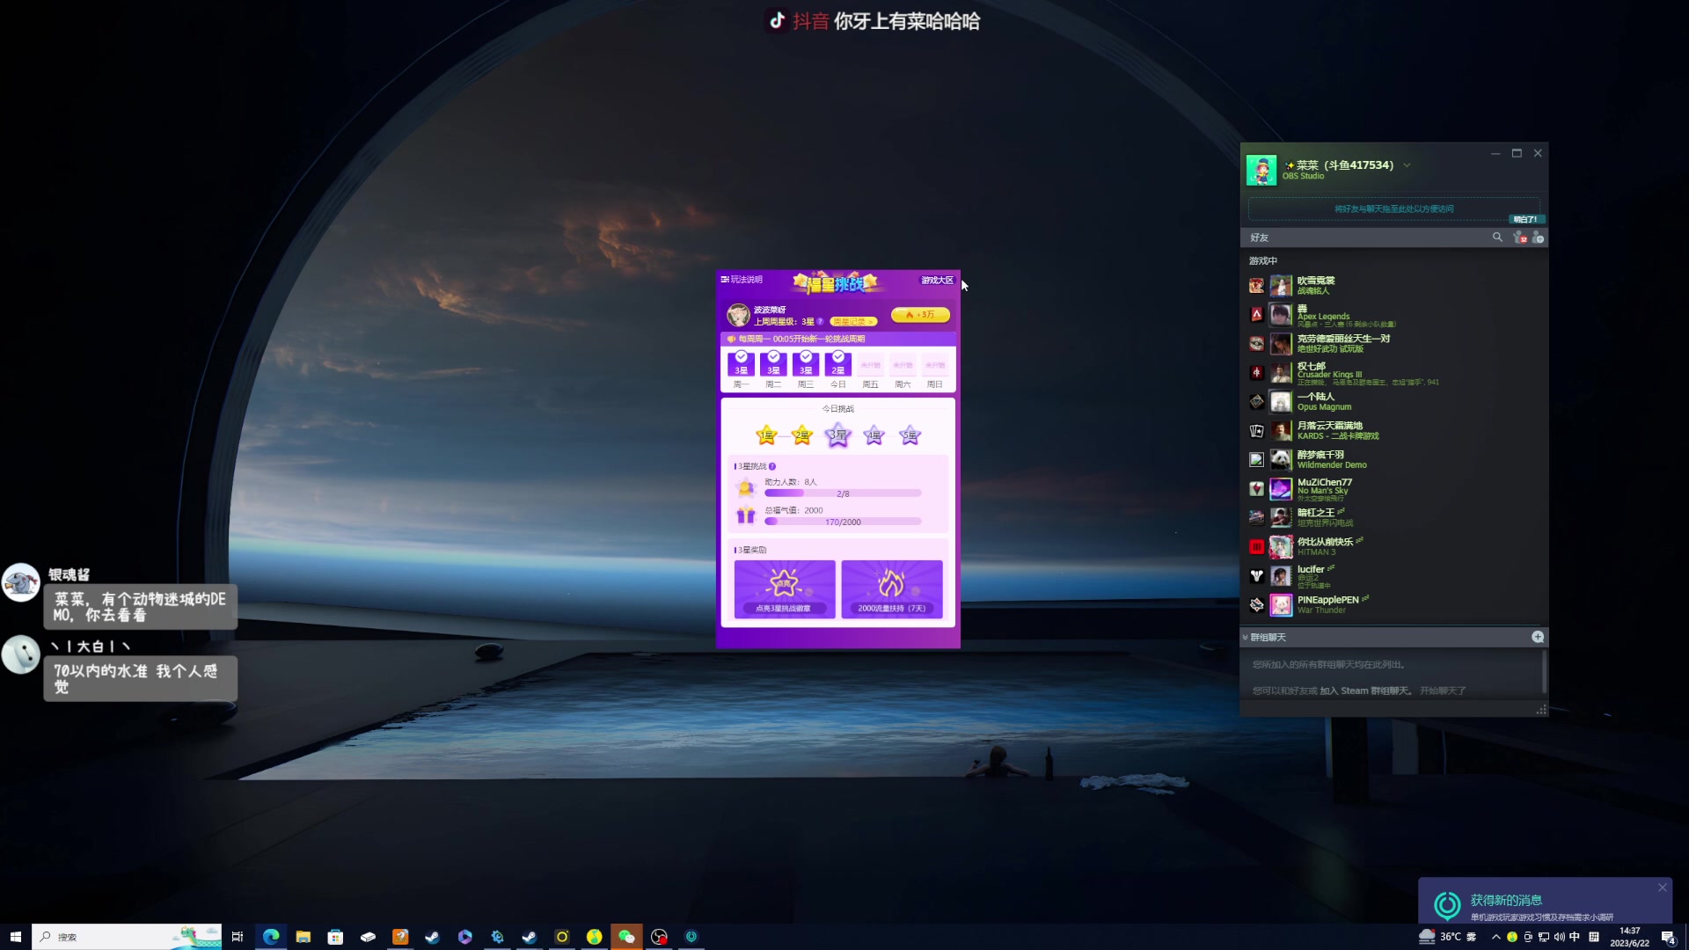Close the 获得新的消息 notification popup
This screenshot has width=1689, height=950.
tap(1663, 888)
